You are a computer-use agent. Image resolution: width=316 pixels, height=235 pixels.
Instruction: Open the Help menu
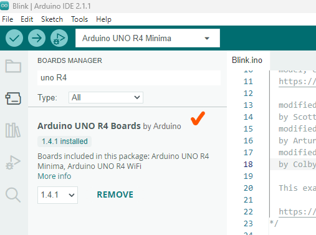pos(103,19)
